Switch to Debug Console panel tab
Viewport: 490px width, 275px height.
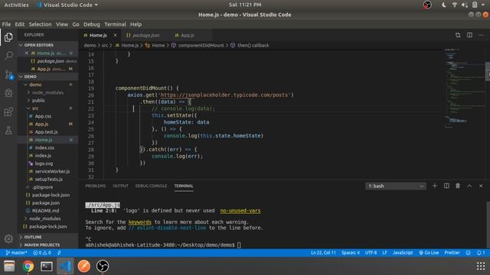click(151, 186)
